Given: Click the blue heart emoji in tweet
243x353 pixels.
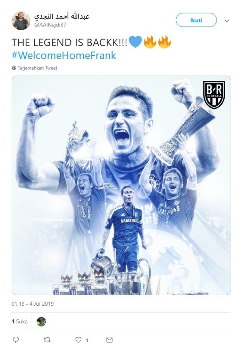Looking at the screenshot, I should pyautogui.click(x=135, y=42).
